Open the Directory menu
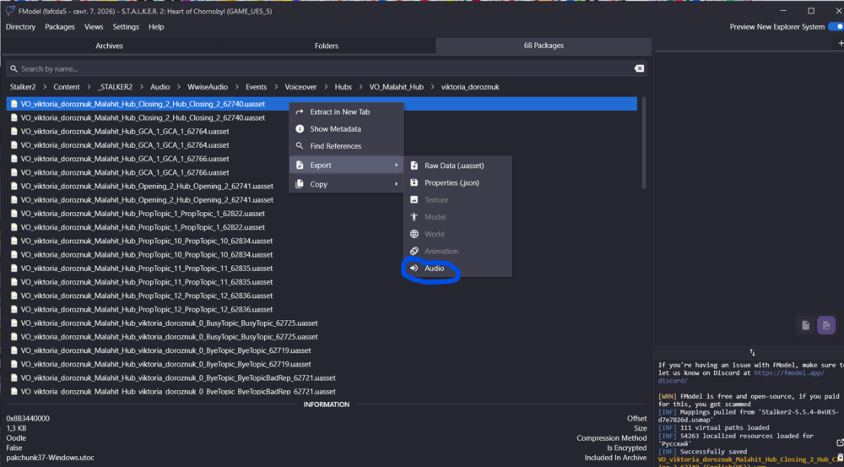Screen dimensions: 844x467 [x=20, y=27]
